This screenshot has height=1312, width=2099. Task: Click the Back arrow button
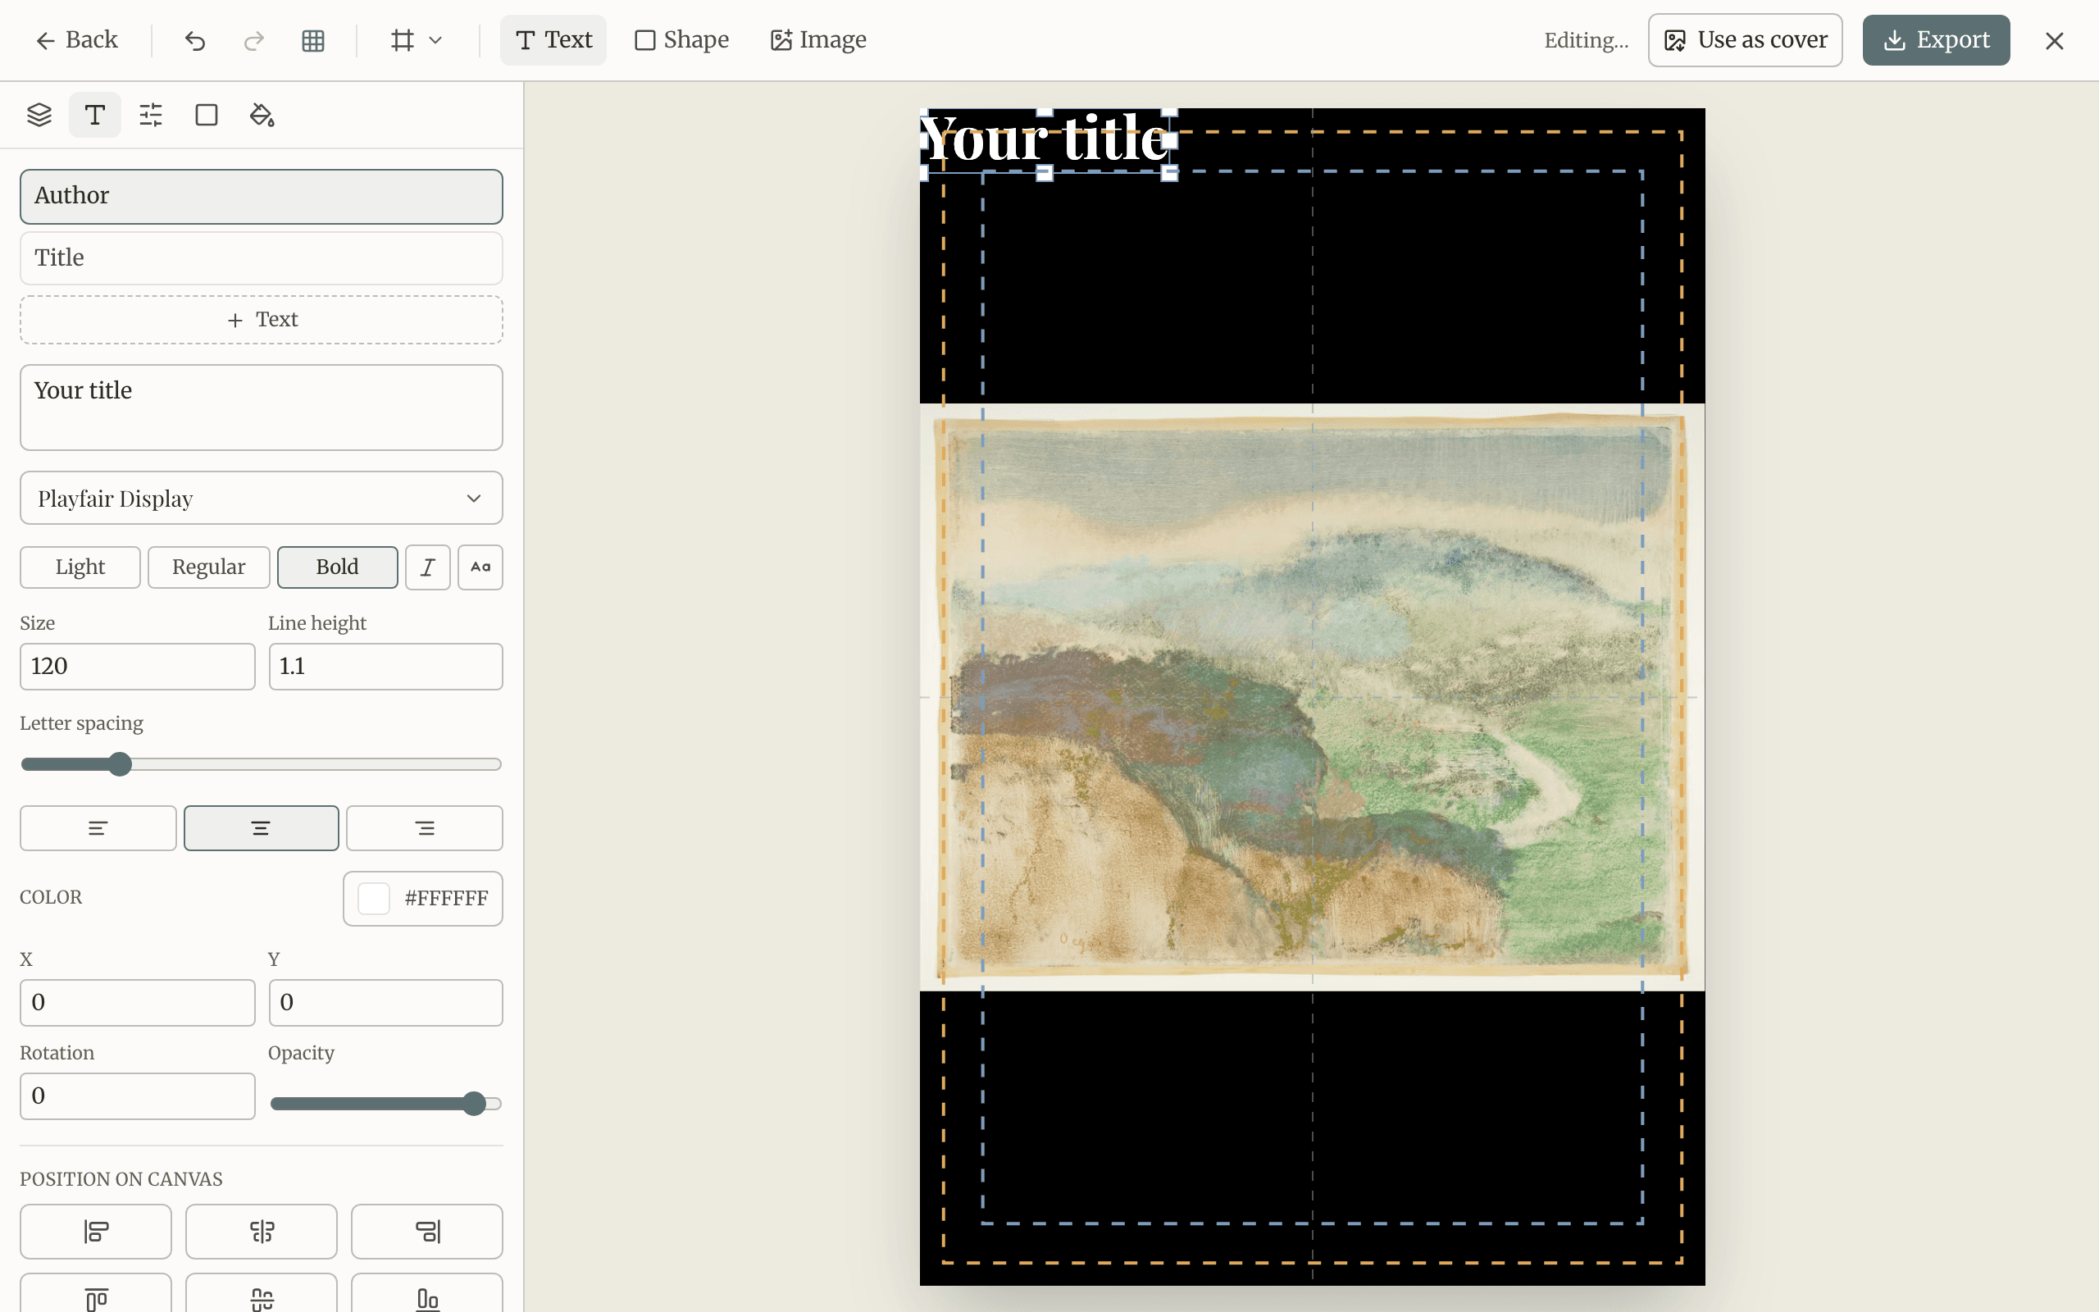[x=76, y=40]
